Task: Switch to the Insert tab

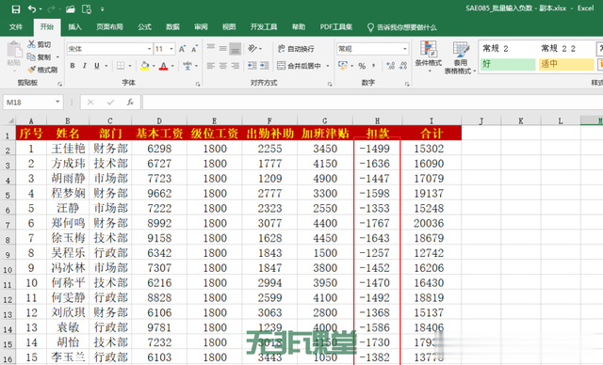Action: tap(74, 27)
